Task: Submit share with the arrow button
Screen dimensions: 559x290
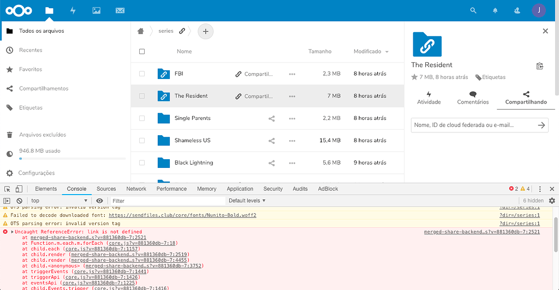Action: 542,125
